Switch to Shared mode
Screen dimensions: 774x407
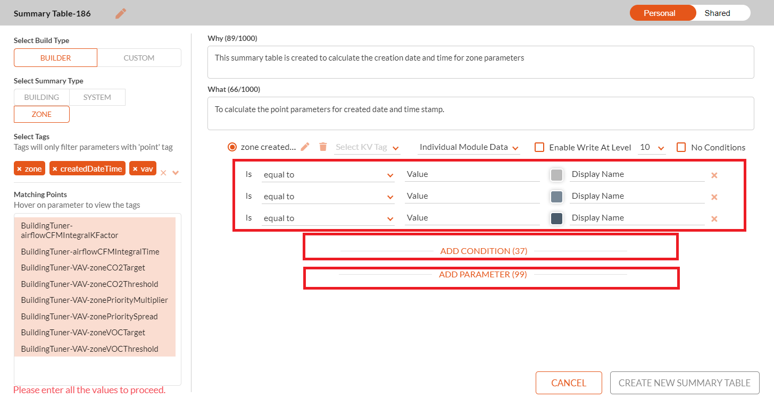718,13
